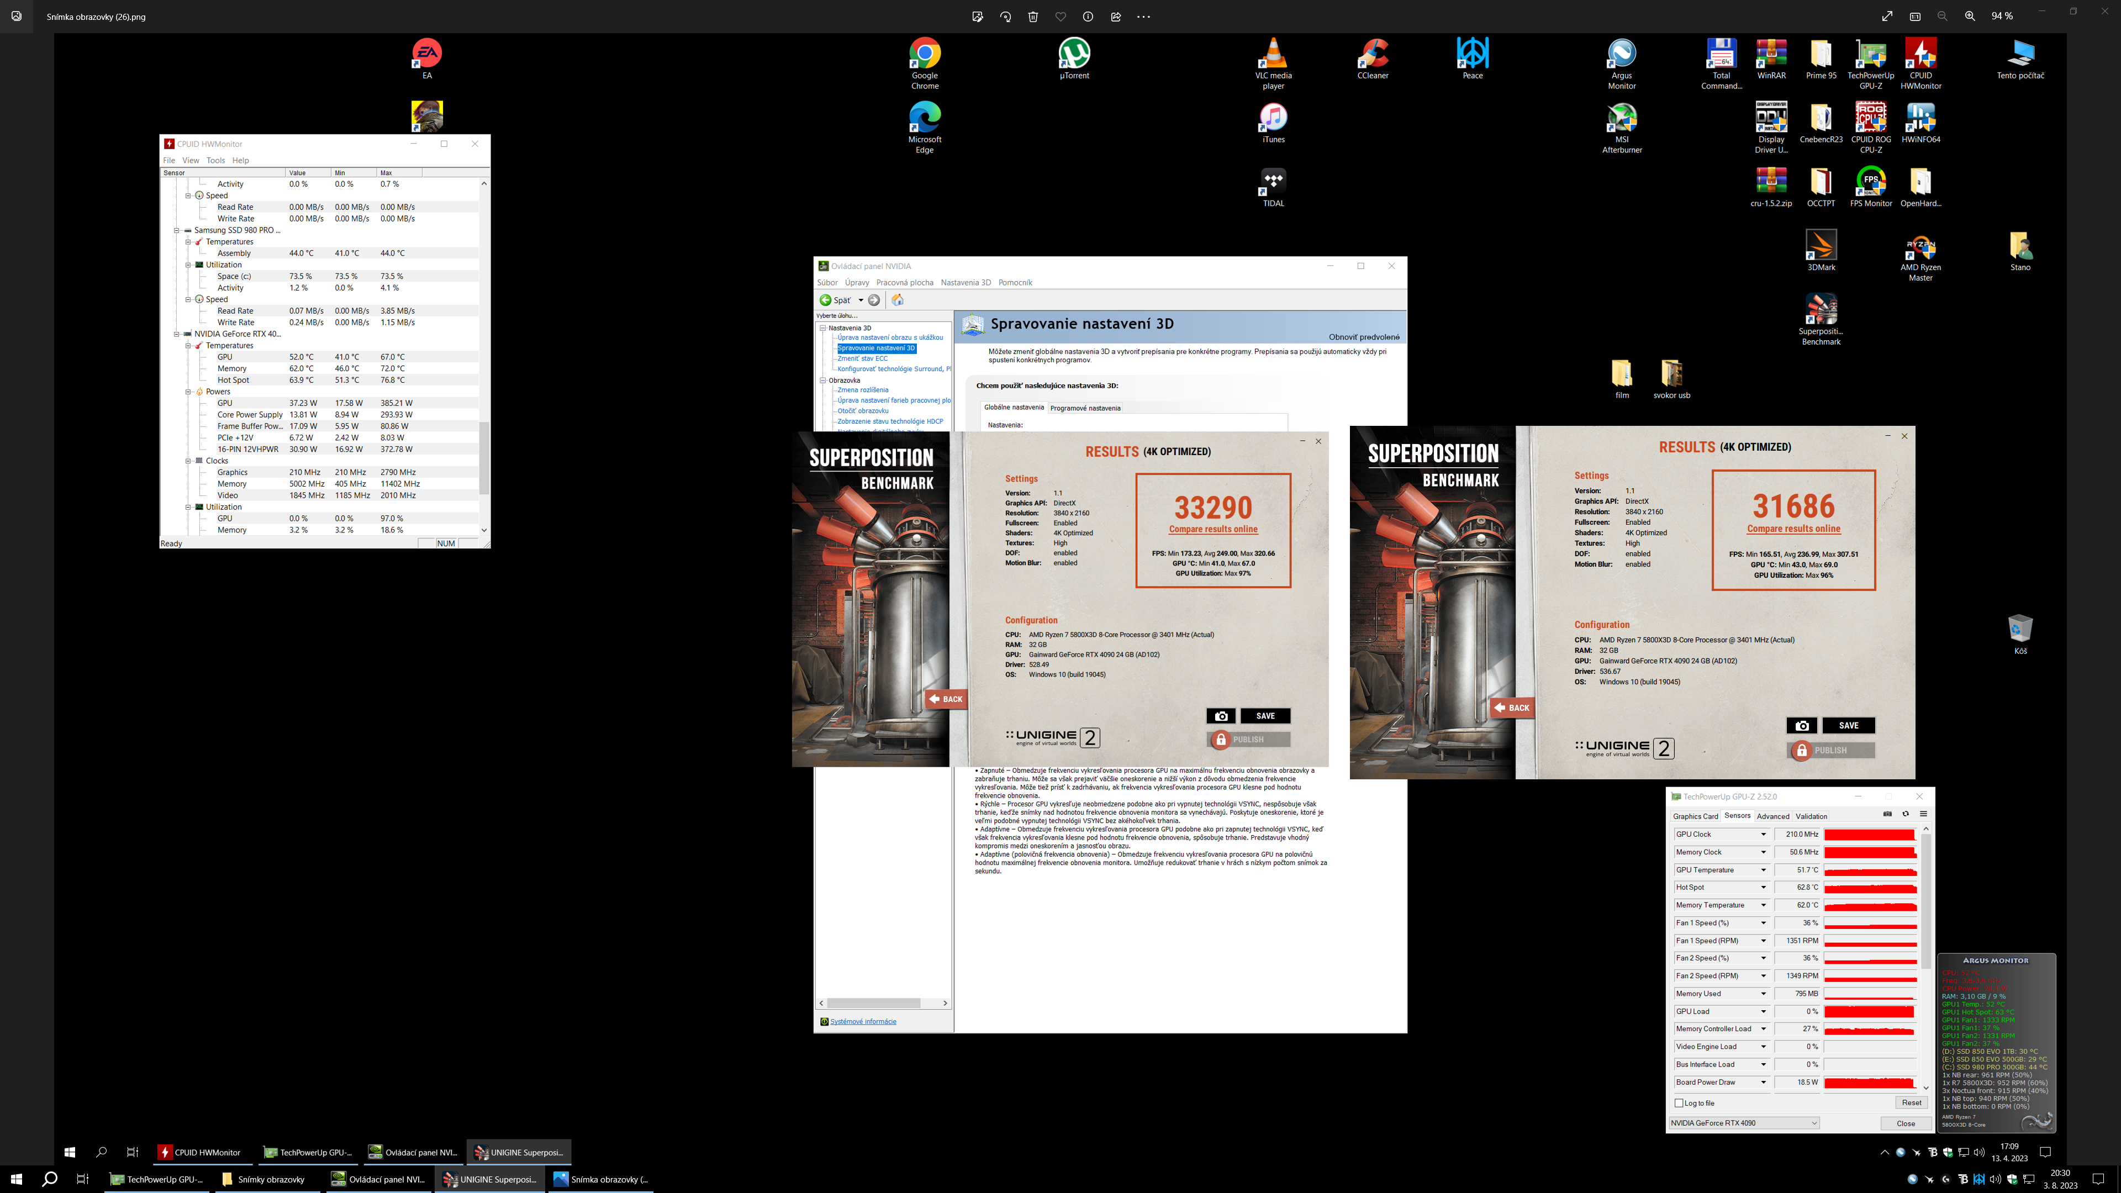This screenshot has width=2121, height=1193.
Task: Select the Programové nastavenia tab
Action: (x=1085, y=408)
